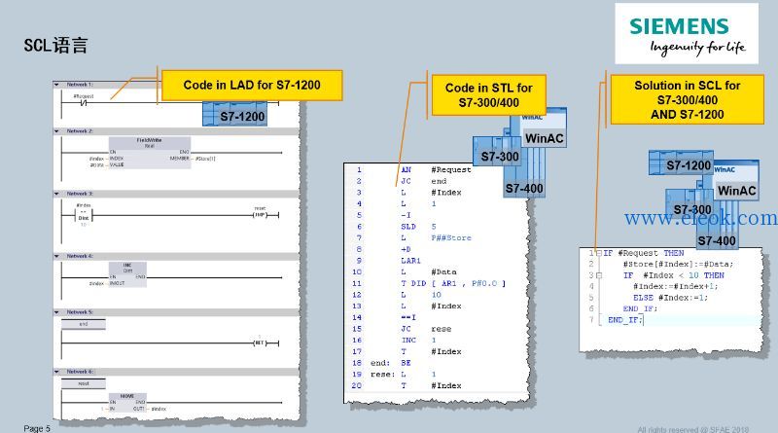Select STL line 14 '==I' comparison
This screenshot has width=778, height=433.
(408, 318)
